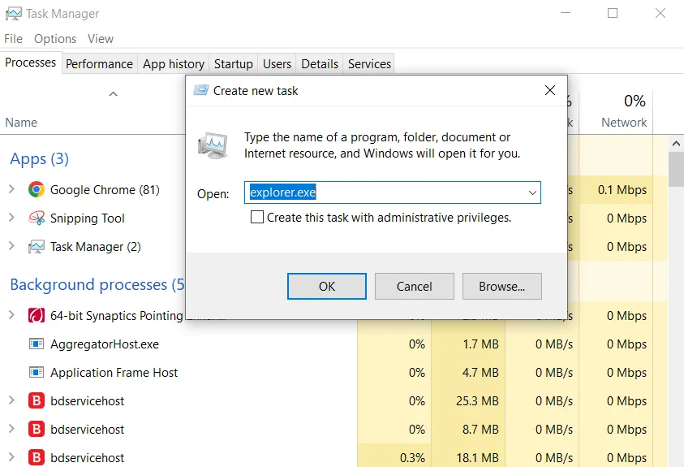Select the Snipping Tool row text
Viewport: 684px width, 467px height.
88,218
